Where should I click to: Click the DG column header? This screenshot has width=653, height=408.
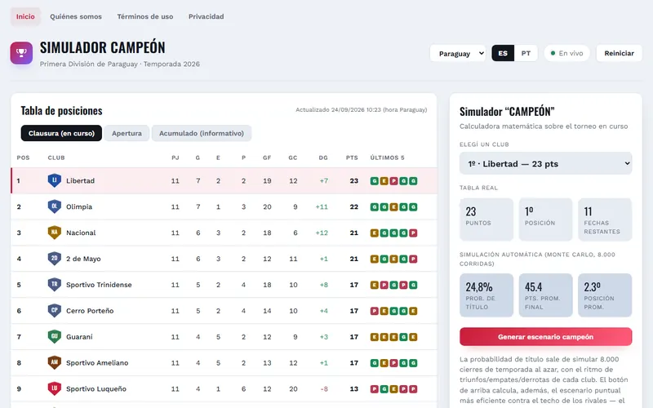[323, 157]
